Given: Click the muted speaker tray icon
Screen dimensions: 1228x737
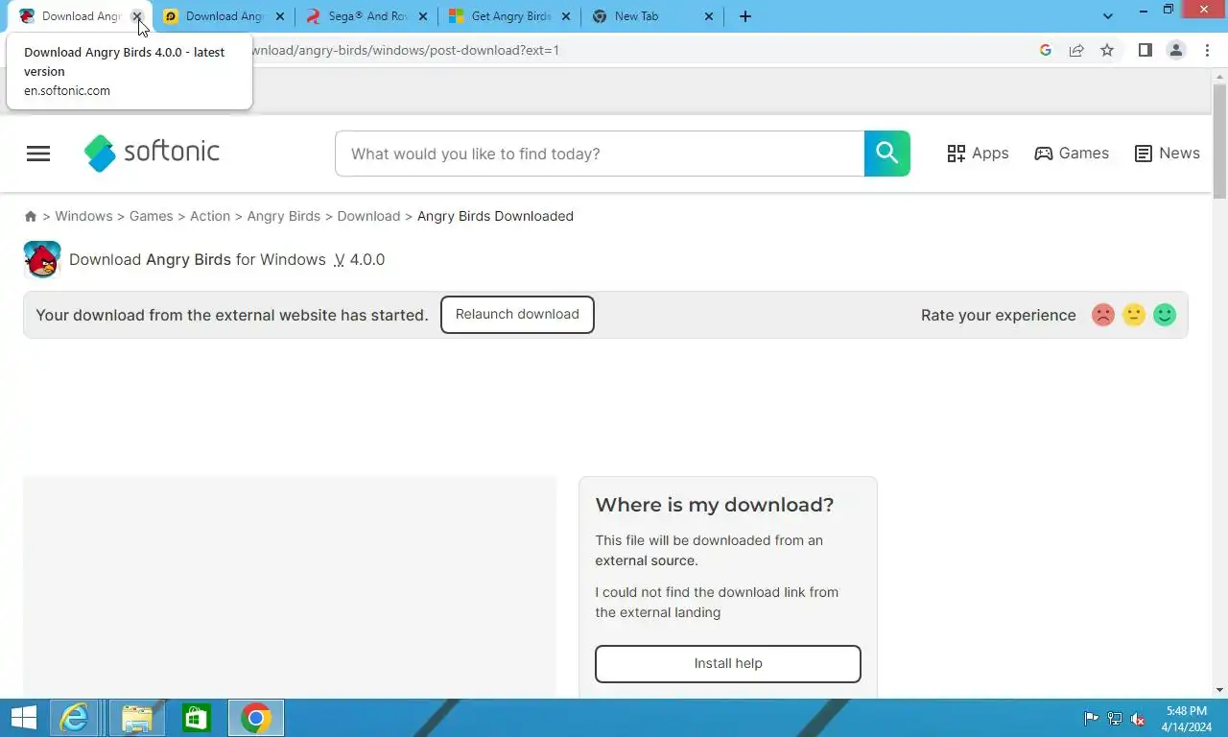Looking at the screenshot, I should [1138, 719].
